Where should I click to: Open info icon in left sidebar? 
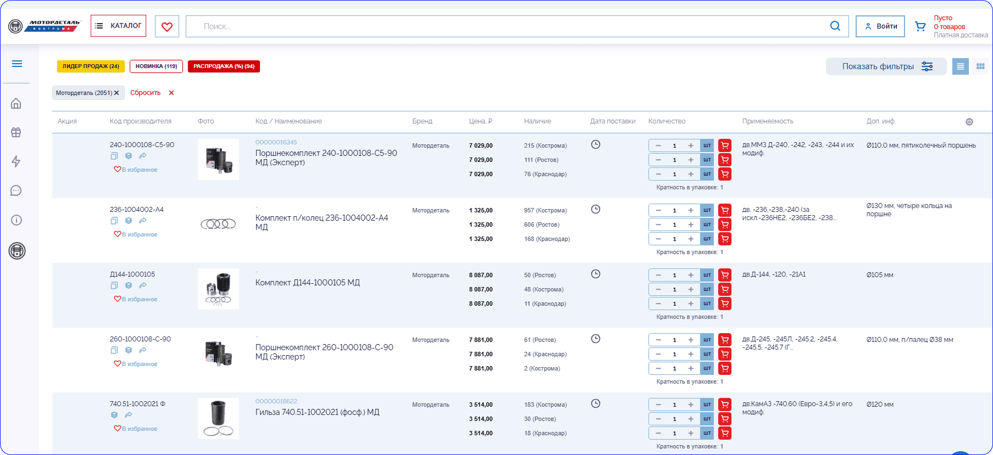point(16,220)
